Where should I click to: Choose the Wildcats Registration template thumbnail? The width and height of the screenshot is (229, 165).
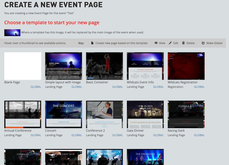(x=186, y=66)
